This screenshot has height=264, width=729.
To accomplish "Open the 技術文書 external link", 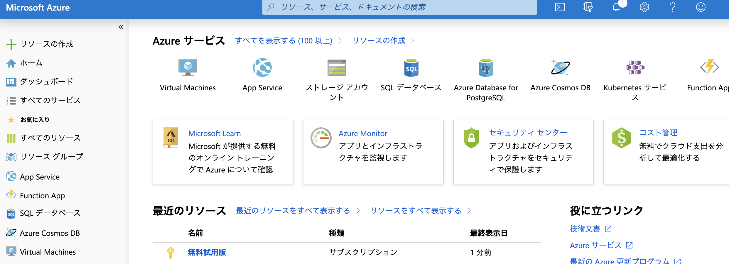I will click(x=585, y=229).
